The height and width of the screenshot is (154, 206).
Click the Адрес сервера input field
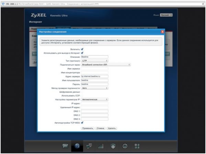coord(95,76)
